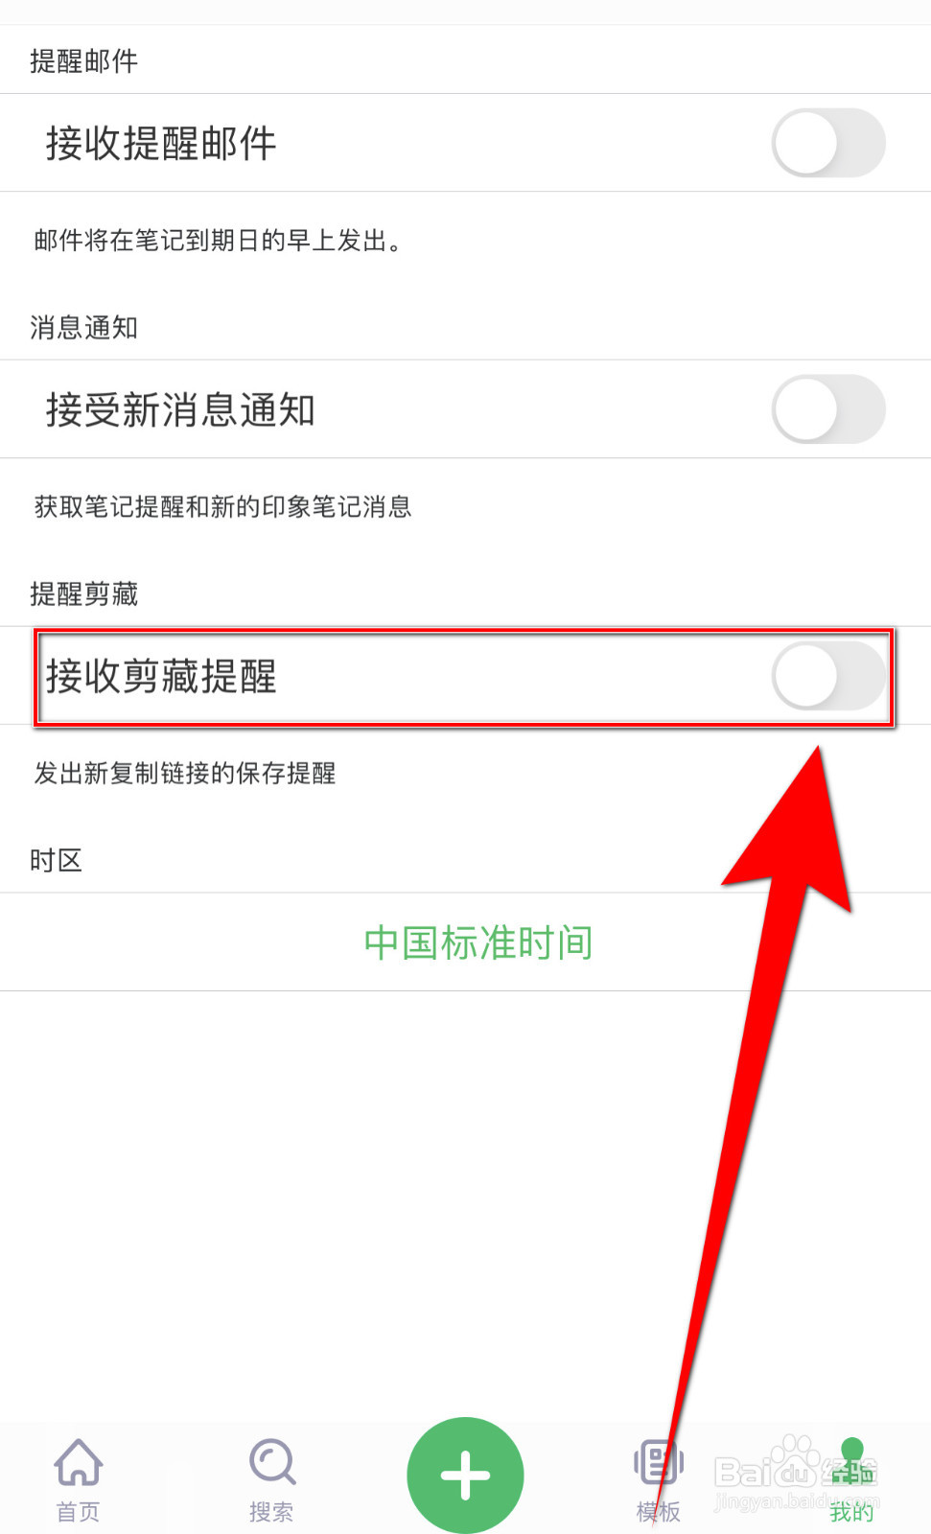Toggle the 接收剪藏提醒 switch
Viewport: 931px width, 1534px height.
click(828, 676)
